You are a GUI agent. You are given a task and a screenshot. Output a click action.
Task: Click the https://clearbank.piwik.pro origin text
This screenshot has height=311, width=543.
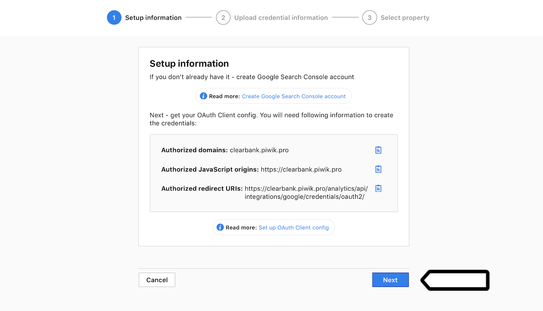pyautogui.click(x=301, y=169)
